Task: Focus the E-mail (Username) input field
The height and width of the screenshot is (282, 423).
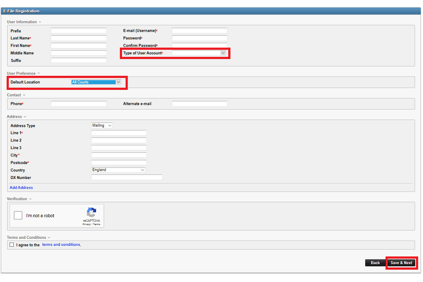Action: 199,31
